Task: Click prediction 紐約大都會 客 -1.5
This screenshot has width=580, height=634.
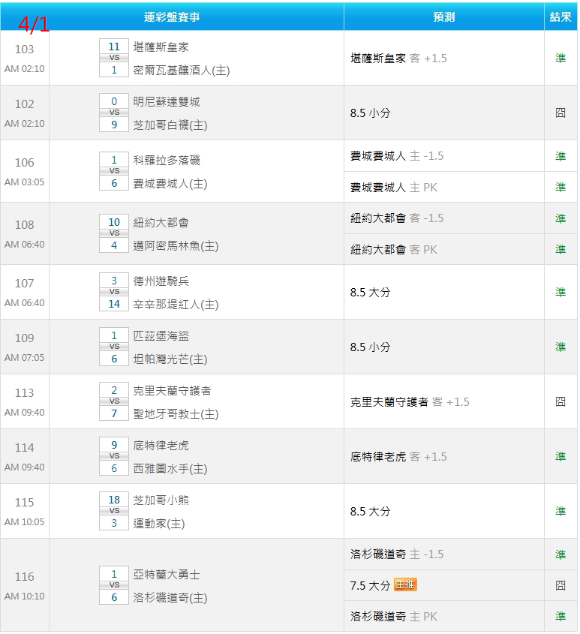Action: pos(397,218)
